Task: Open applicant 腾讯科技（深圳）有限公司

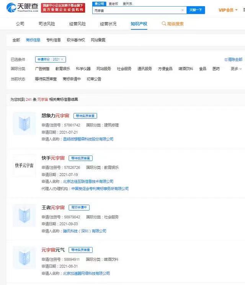Action: point(85,231)
